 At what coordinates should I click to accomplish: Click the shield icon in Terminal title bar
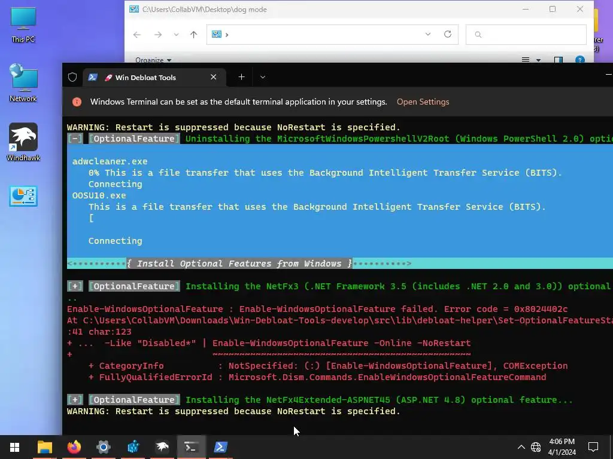[72, 77]
